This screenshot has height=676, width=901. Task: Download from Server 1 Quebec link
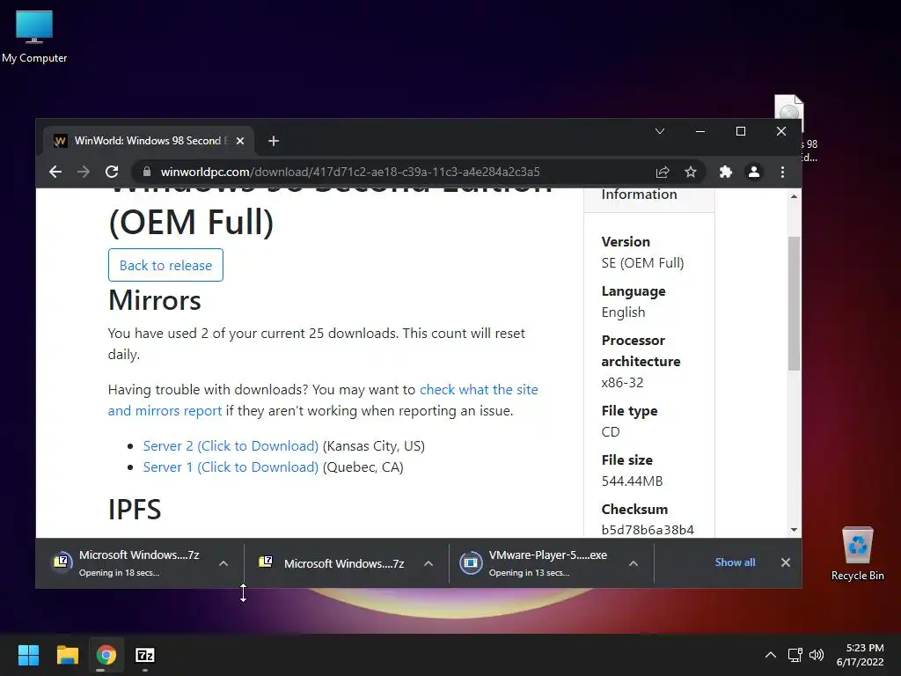click(x=231, y=467)
